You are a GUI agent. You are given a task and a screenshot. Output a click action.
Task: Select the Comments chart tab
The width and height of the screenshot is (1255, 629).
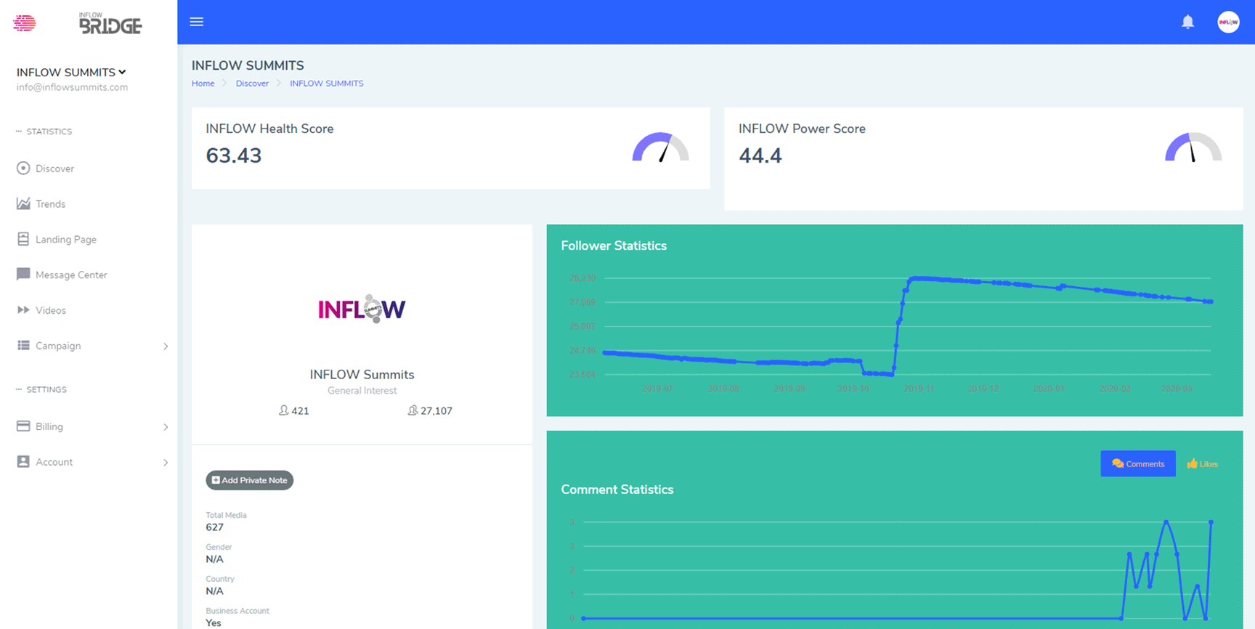coord(1138,463)
